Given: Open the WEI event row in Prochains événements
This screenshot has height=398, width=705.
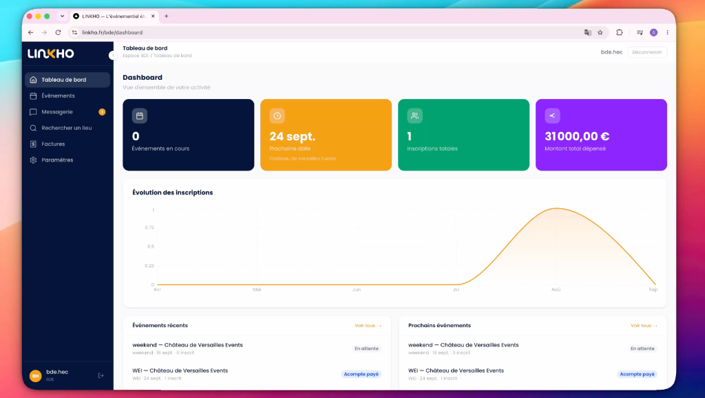Looking at the screenshot, I should pos(532,374).
